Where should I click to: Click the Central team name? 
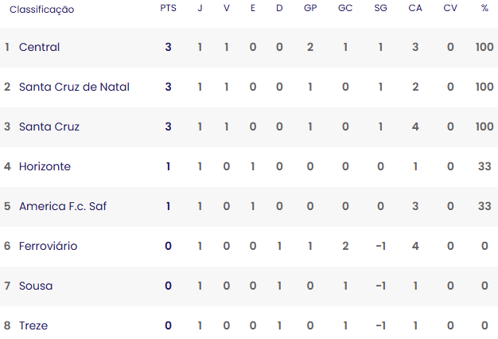(39, 47)
